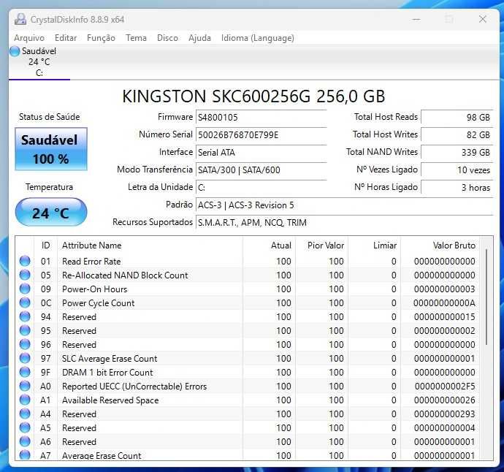Click the Atual column header

[270, 245]
